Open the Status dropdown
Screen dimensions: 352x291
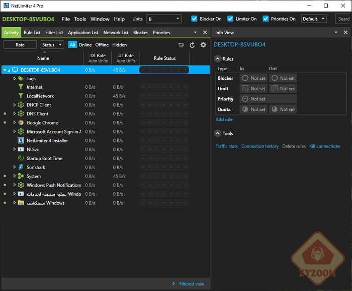[52, 45]
